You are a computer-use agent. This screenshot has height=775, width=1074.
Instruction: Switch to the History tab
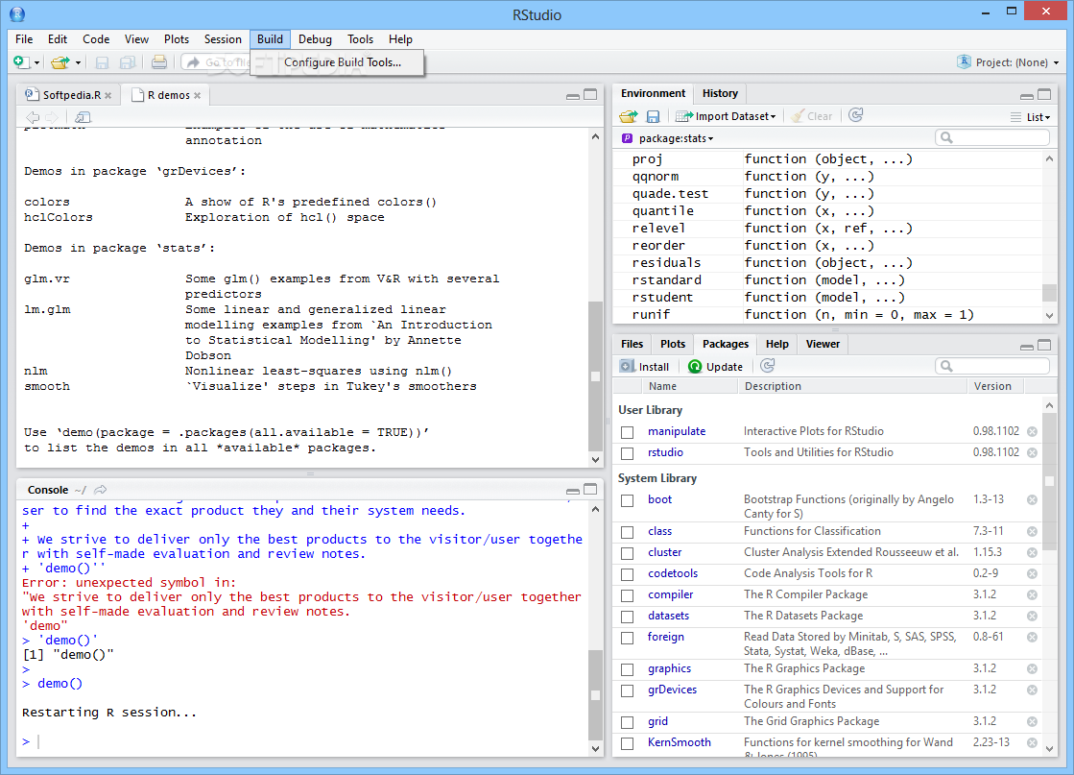click(x=720, y=93)
